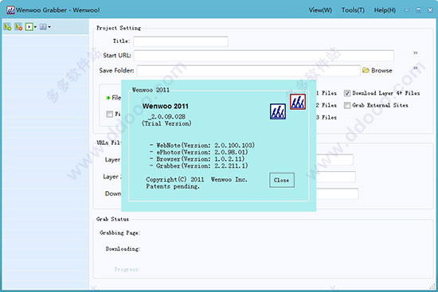Open the Help(H) menu

click(x=385, y=10)
